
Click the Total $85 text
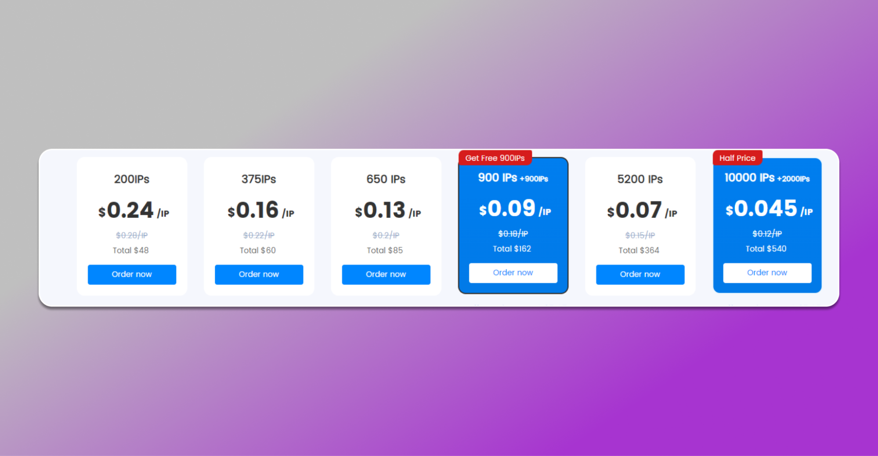[385, 250]
